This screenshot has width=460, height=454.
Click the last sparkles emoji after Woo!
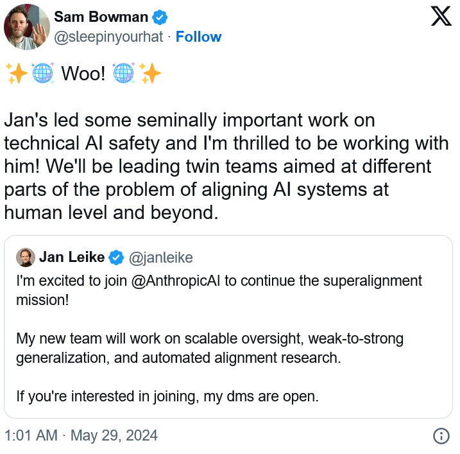(x=150, y=73)
